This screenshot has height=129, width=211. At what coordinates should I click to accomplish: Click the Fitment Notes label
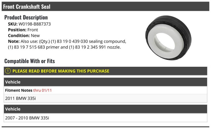[x=19, y=90]
